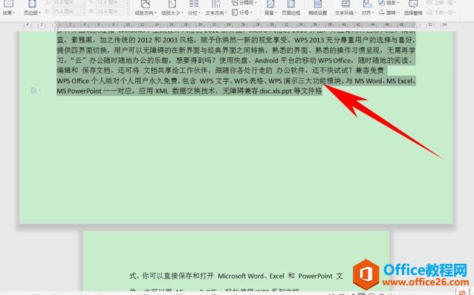Image resolution: width=474 pixels, height=295 pixels.
Task: Click the text line starting "蓝、素雅黑"
Action: pyautogui.click(x=236, y=40)
